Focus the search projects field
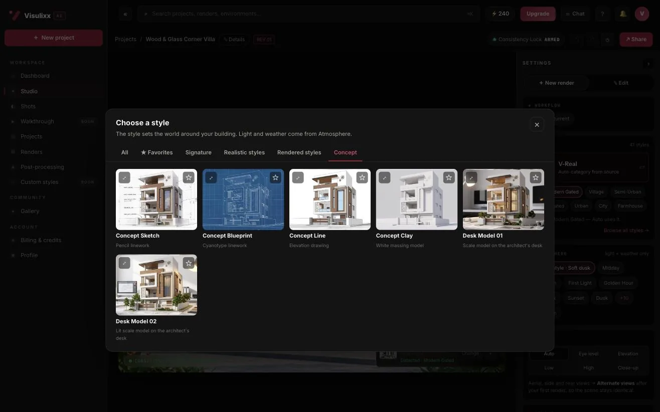The width and height of the screenshot is (660, 412). coord(308,14)
